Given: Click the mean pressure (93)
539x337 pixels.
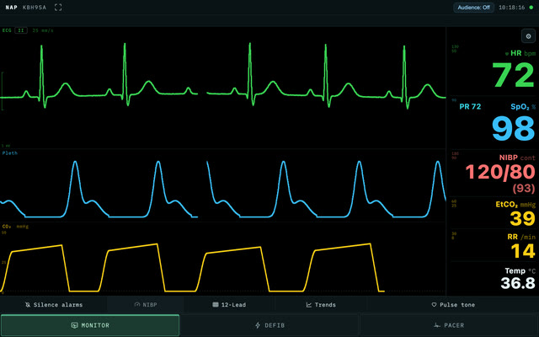Looking at the screenshot, I should [524, 189].
